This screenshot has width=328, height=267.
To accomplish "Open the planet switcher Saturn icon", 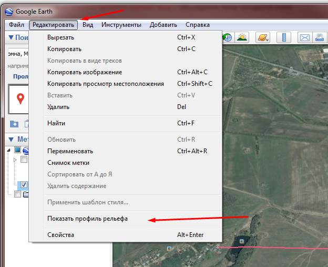I will pos(262,37).
